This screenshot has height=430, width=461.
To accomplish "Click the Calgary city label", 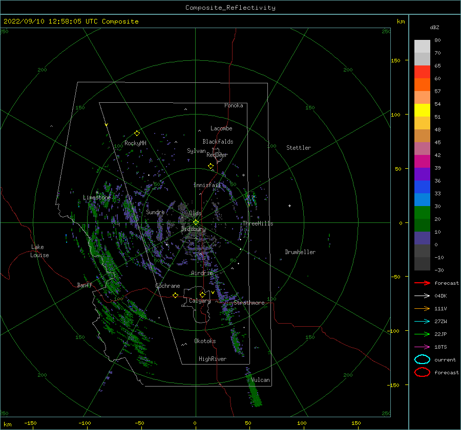I will click(x=200, y=301).
